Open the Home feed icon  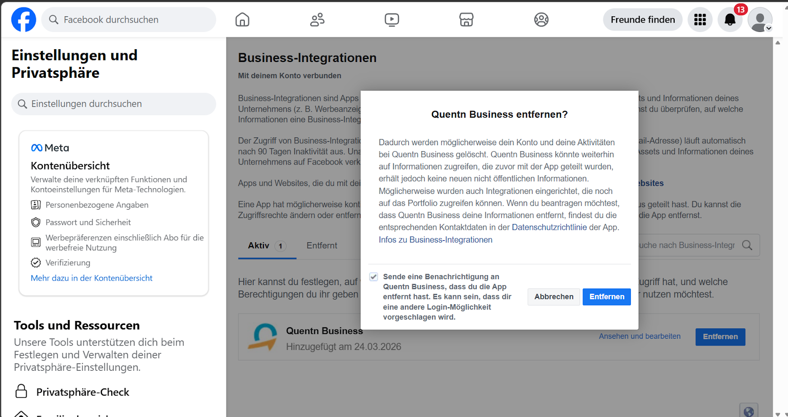[x=242, y=20]
